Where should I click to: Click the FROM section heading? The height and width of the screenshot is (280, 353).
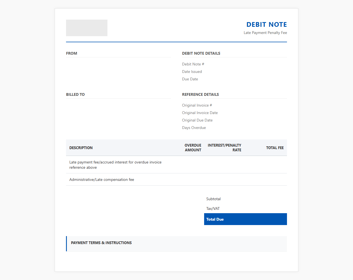72,53
